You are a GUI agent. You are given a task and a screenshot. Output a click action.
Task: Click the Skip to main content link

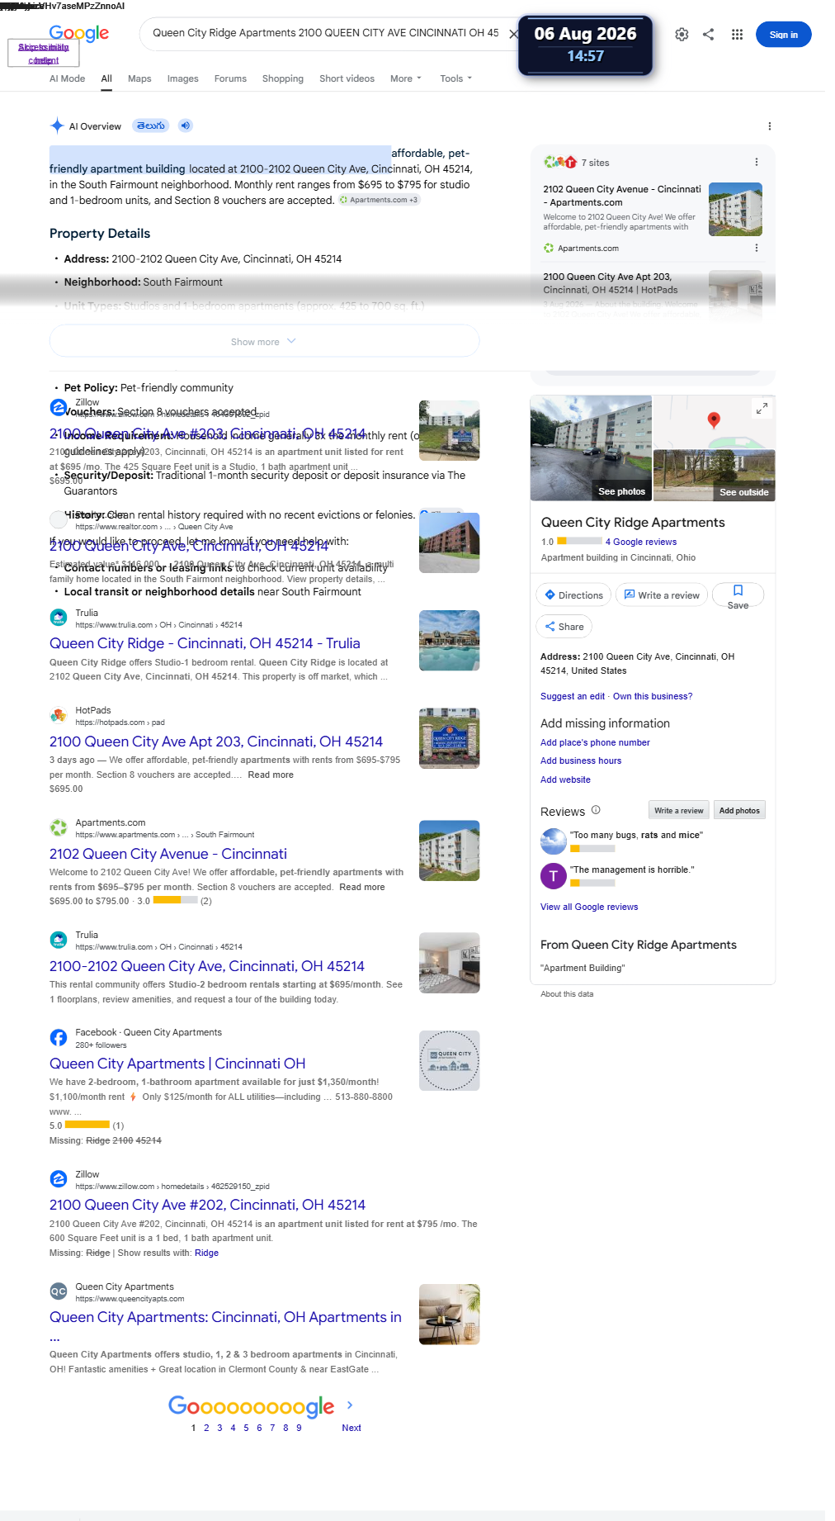point(44,53)
